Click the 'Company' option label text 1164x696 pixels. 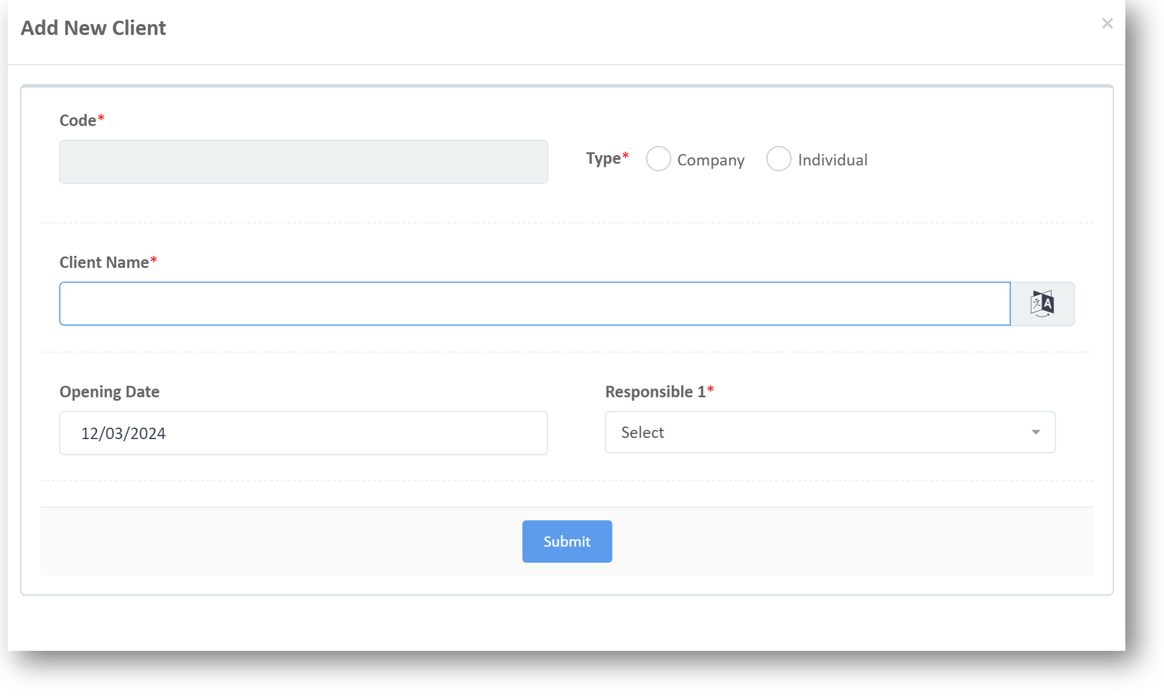[x=710, y=160]
